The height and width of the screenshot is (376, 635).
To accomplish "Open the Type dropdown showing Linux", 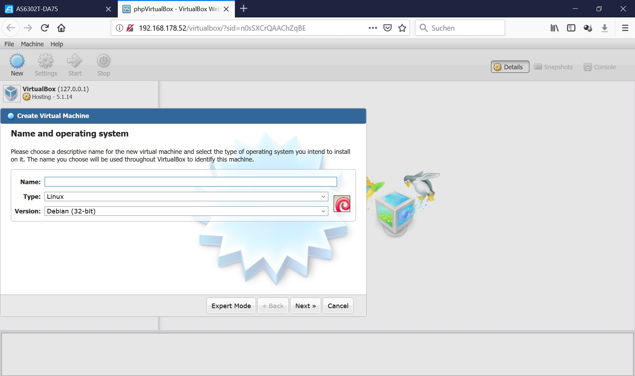I will tap(186, 197).
